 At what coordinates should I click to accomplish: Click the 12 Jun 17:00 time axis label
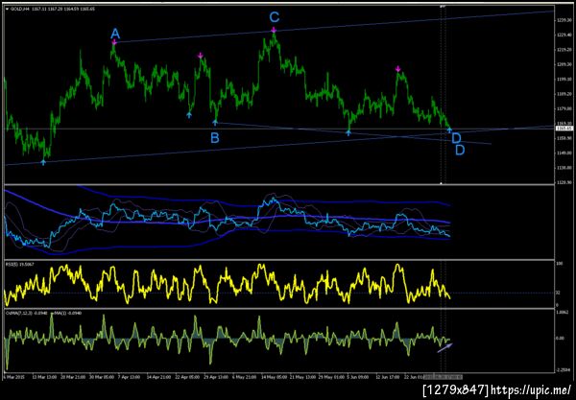(x=387, y=377)
